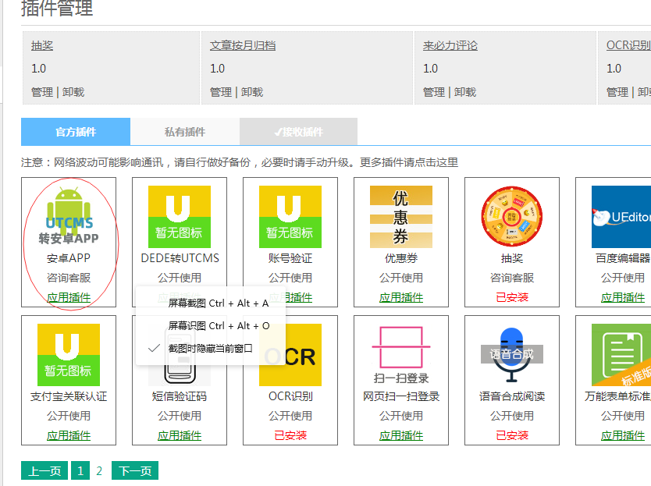The width and height of the screenshot is (651, 486).
Task: Click 卸载 for 来必力评论
Action: [x=465, y=92]
